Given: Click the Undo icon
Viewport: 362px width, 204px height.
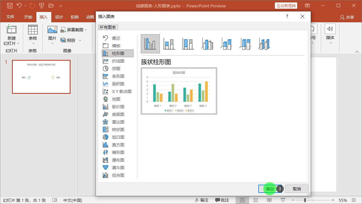Looking at the screenshot, I should coord(19,5).
